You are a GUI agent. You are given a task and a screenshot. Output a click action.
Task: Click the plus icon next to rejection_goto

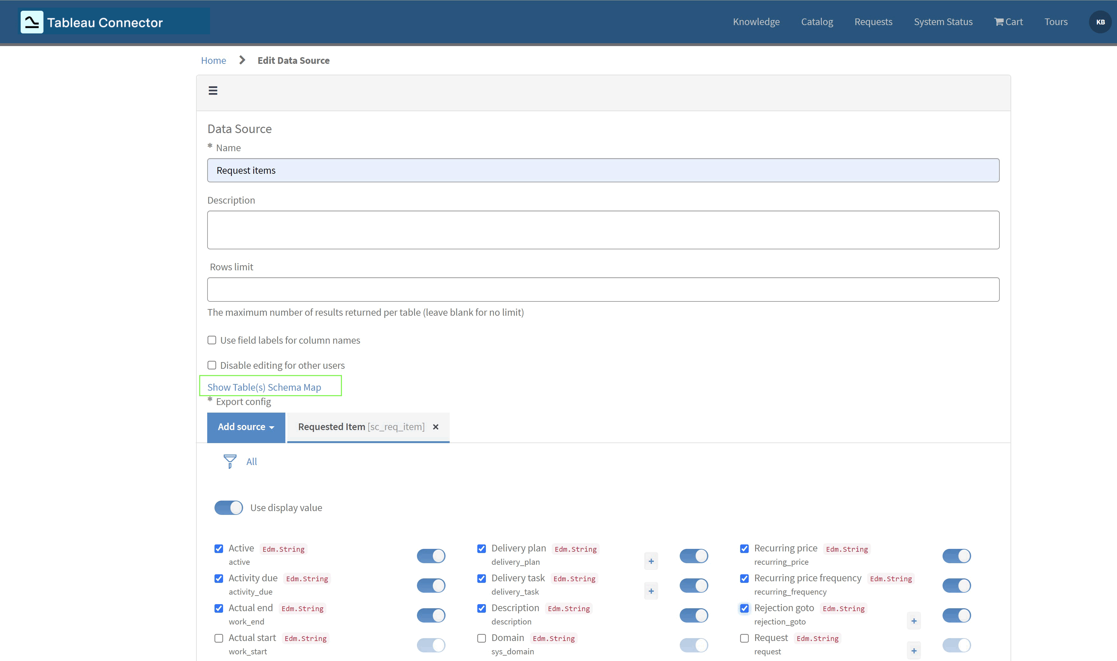pos(913,620)
